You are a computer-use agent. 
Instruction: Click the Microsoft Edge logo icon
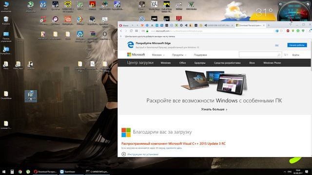(131, 45)
